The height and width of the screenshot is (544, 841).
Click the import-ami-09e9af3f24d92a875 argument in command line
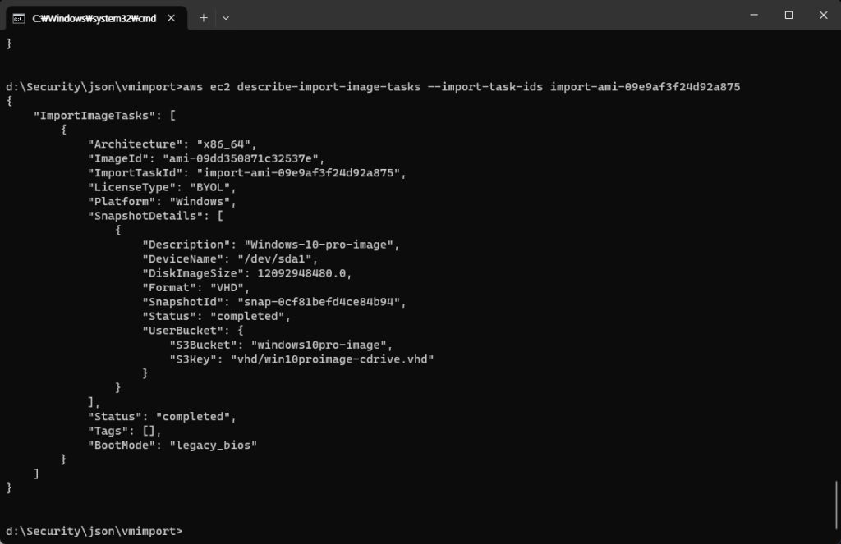pos(646,87)
